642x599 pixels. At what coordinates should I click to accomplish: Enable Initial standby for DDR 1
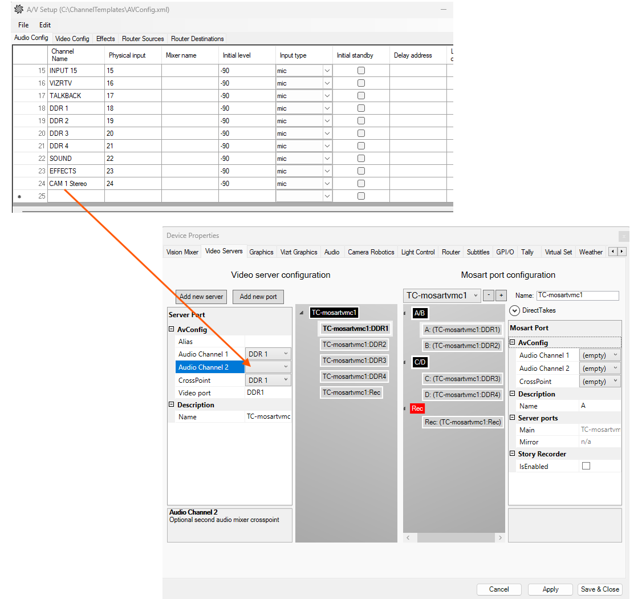click(361, 108)
